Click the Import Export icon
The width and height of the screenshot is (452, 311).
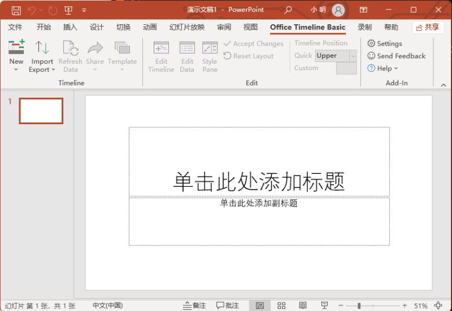(x=42, y=47)
